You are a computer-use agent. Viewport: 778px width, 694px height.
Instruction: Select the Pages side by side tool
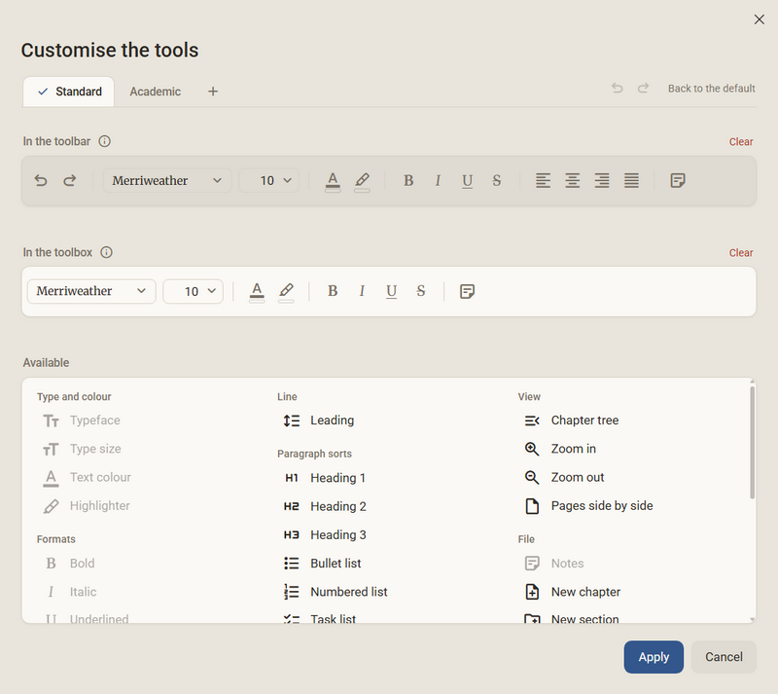tap(588, 506)
